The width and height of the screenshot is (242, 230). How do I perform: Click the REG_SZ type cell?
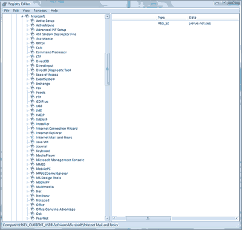[163, 24]
